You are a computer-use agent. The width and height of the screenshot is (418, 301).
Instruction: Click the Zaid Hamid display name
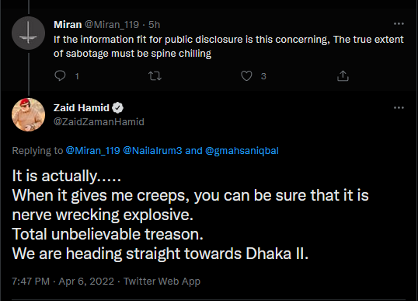[x=82, y=108]
